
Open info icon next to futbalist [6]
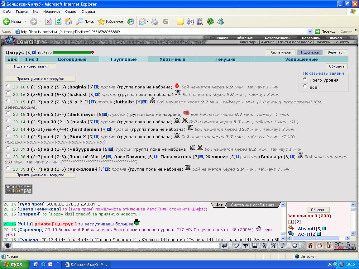pyautogui.click(x=144, y=102)
